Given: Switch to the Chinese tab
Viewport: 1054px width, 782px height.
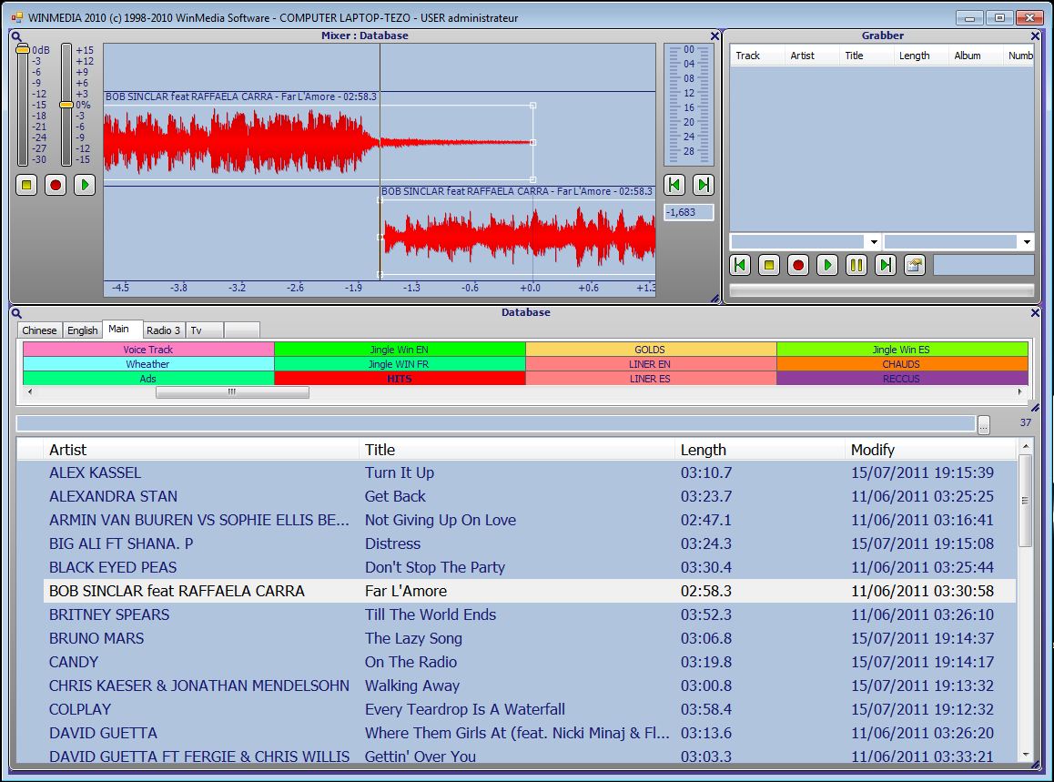Looking at the screenshot, I should pyautogui.click(x=39, y=330).
